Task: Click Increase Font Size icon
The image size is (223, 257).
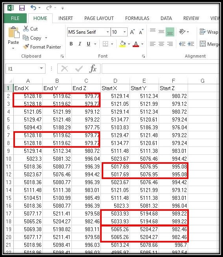Action: [132, 32]
